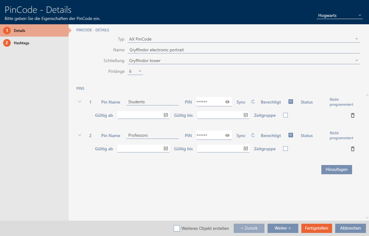
Task: Click the Sync refresh icon for Students
Action: (253, 102)
